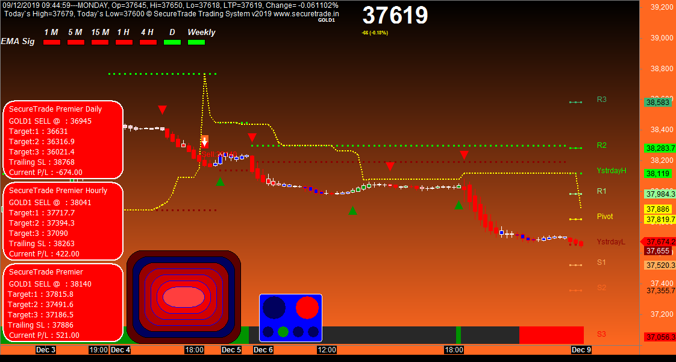Screen dimensions: 676x362
Task: Click GOLD1 SELL @ : 38041 in the Hourly panel
Action: (x=50, y=202)
